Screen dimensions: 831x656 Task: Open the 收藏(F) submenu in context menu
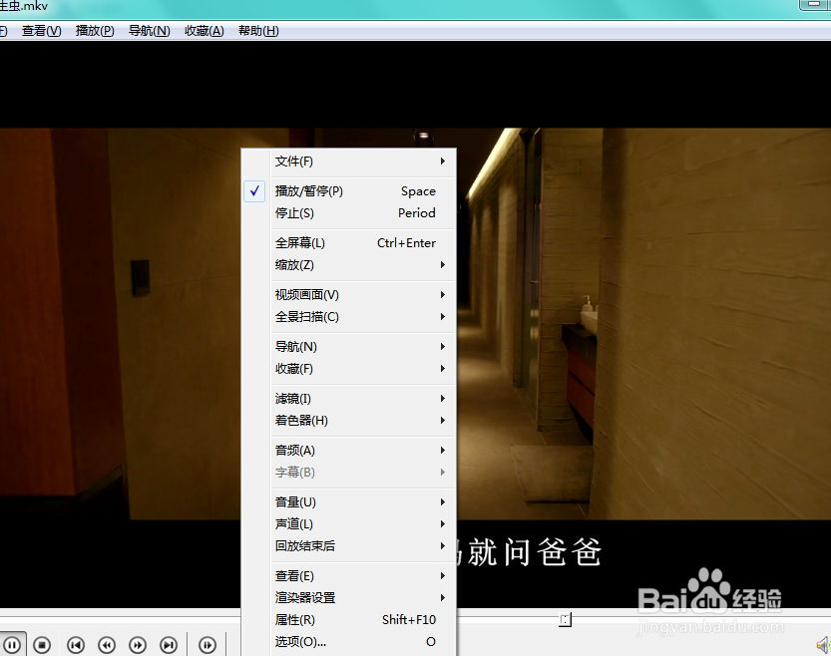tap(350, 369)
